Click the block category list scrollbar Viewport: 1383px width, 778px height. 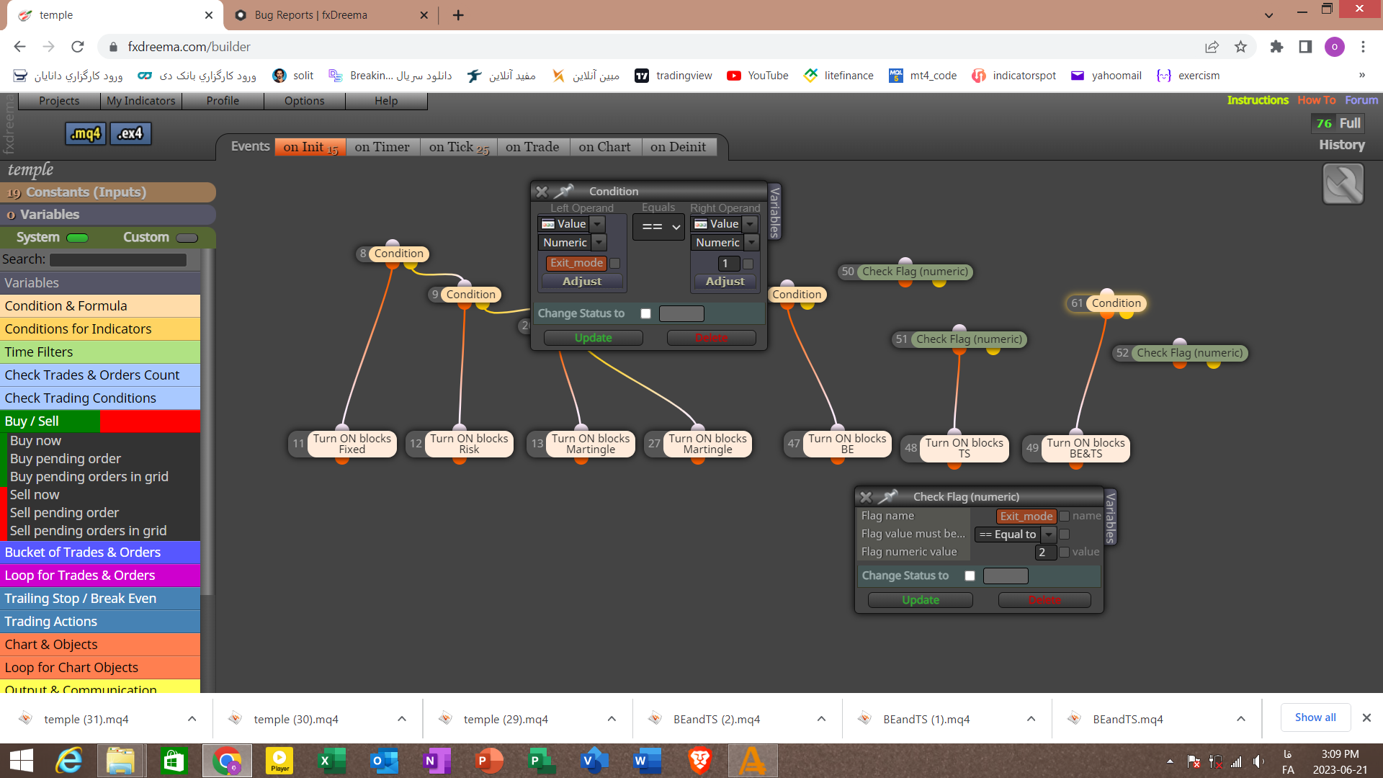click(207, 421)
